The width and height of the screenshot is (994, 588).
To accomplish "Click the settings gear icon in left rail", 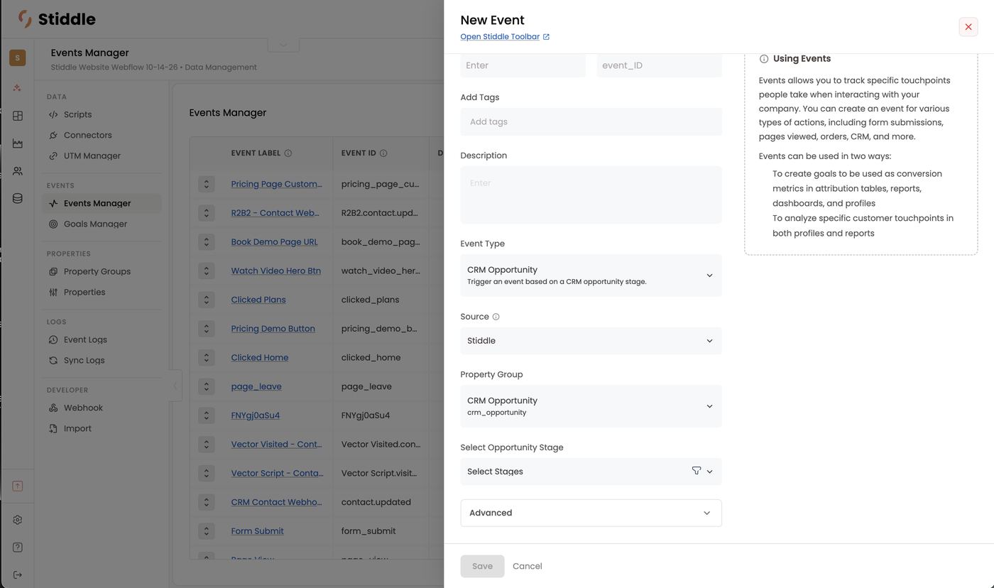I will pyautogui.click(x=18, y=520).
